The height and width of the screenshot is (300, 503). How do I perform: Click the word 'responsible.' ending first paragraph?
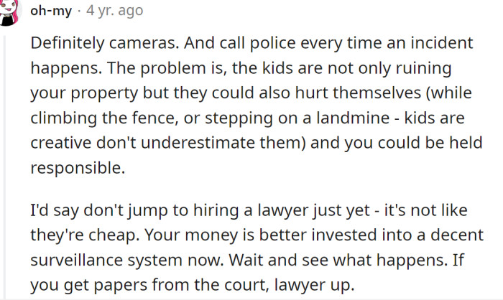pos(78,168)
